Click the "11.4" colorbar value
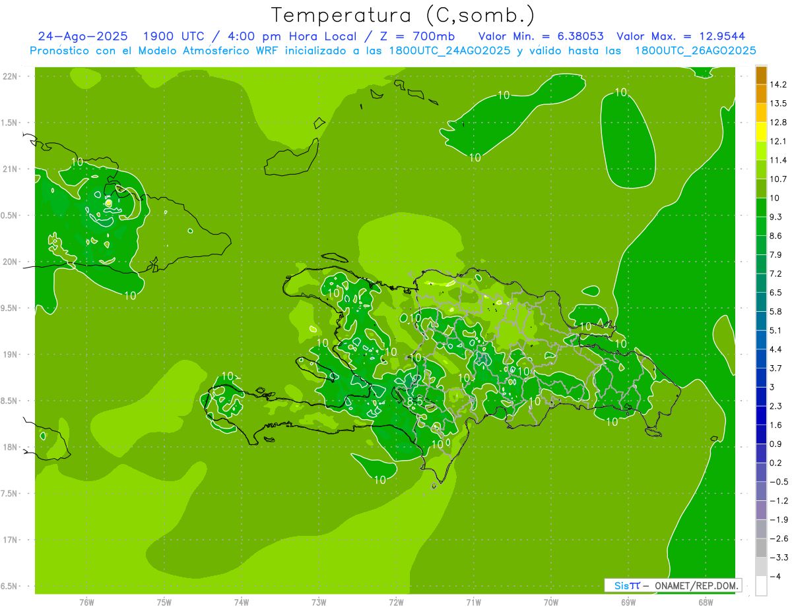This screenshot has width=792, height=611. (x=778, y=160)
